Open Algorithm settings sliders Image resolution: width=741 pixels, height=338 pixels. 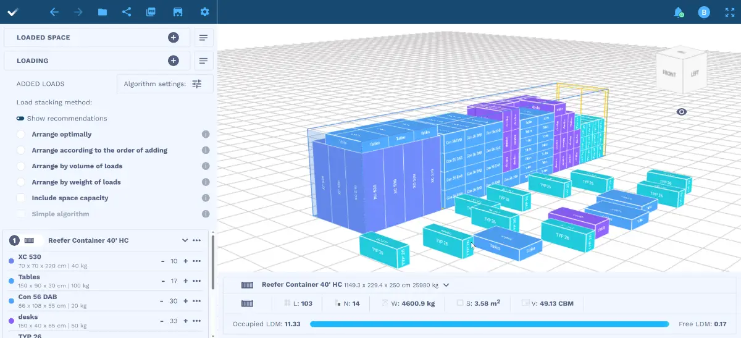pos(196,84)
